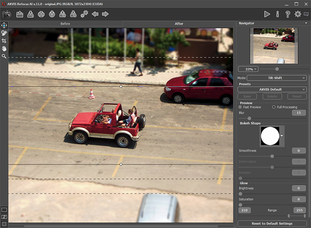Switch to the After tab
The width and height of the screenshot is (311, 228).
179,24
